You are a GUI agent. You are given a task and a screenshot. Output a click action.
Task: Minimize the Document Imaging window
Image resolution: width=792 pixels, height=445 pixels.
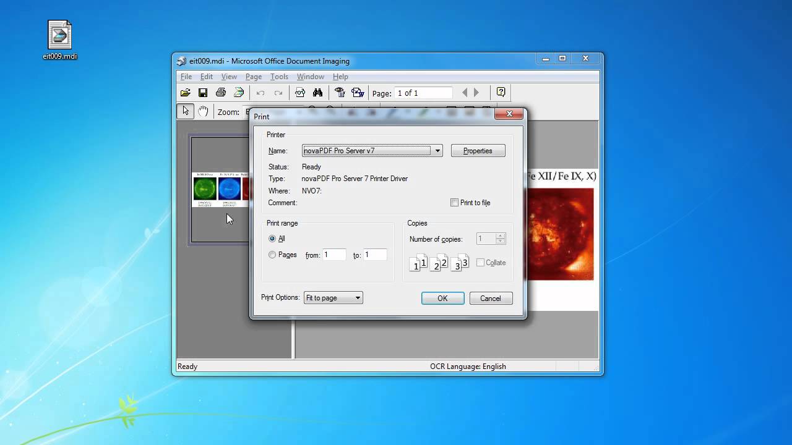(x=545, y=59)
